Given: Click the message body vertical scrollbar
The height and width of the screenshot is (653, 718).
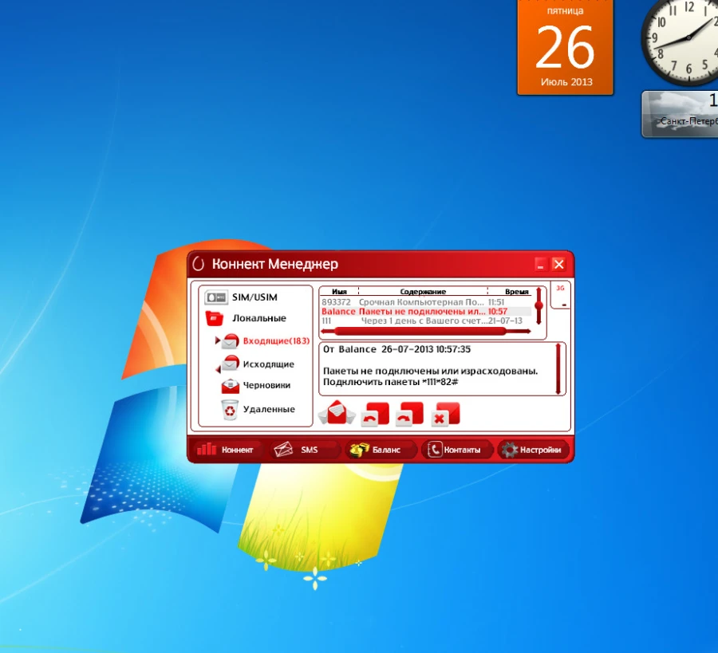Looking at the screenshot, I should point(558,369).
